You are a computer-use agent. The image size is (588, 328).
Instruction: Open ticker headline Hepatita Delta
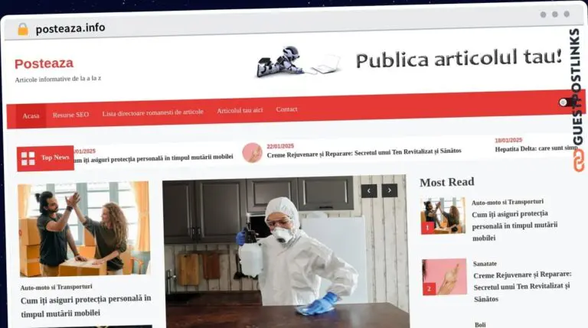tap(536, 148)
